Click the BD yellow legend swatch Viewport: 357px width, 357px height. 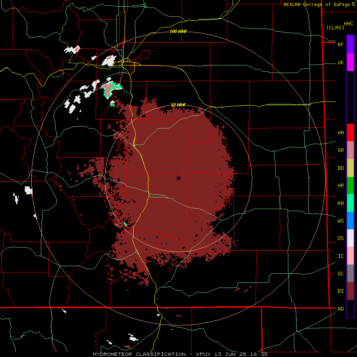pyautogui.click(x=350, y=168)
